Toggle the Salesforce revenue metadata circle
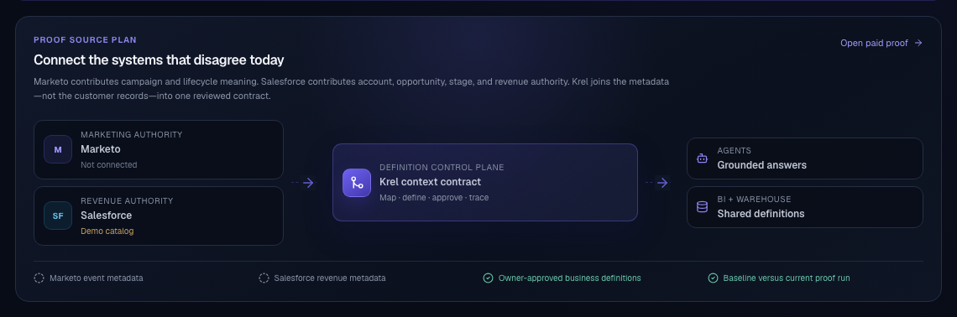 (x=264, y=278)
